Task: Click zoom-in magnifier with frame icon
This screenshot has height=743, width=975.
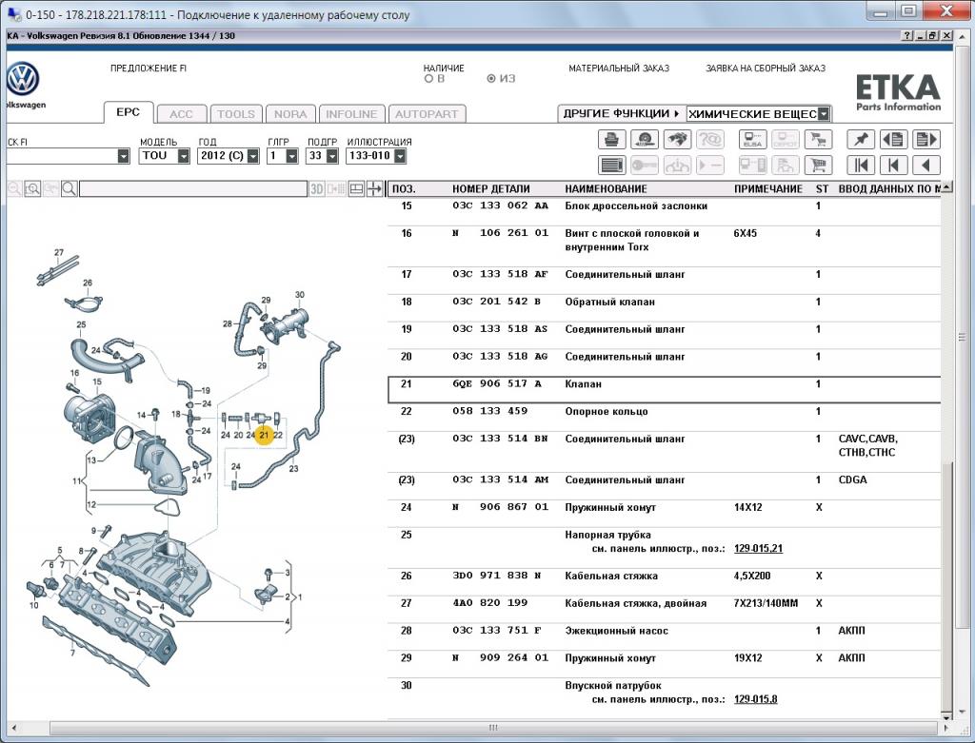Action: (x=32, y=189)
